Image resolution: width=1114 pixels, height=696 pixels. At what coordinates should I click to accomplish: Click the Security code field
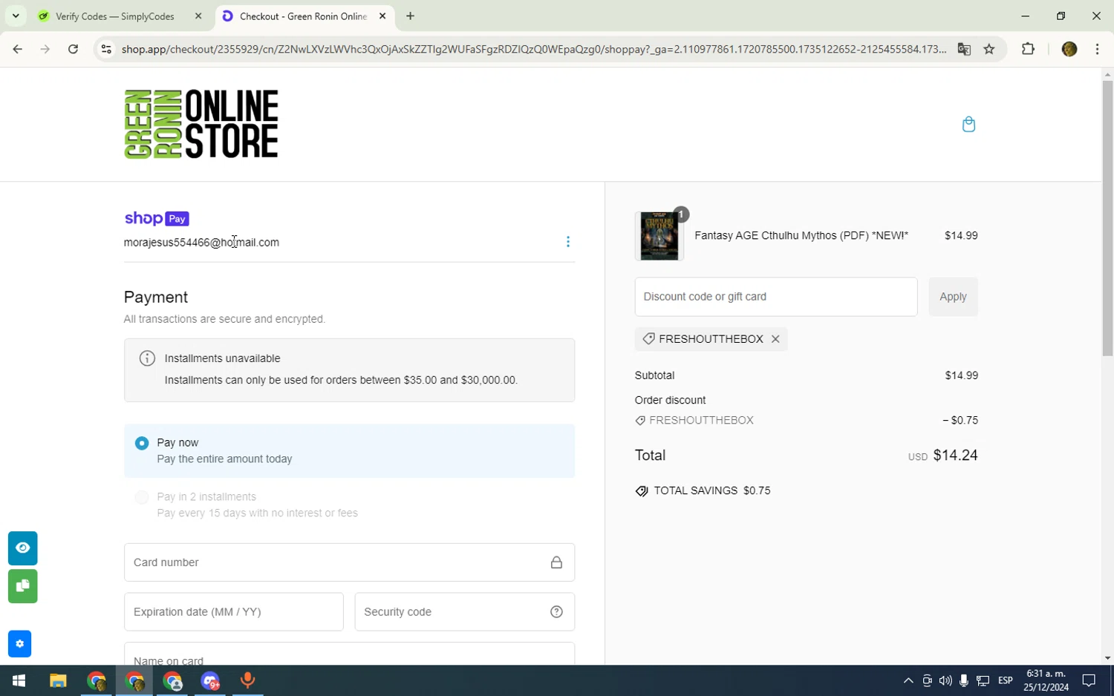click(x=464, y=612)
